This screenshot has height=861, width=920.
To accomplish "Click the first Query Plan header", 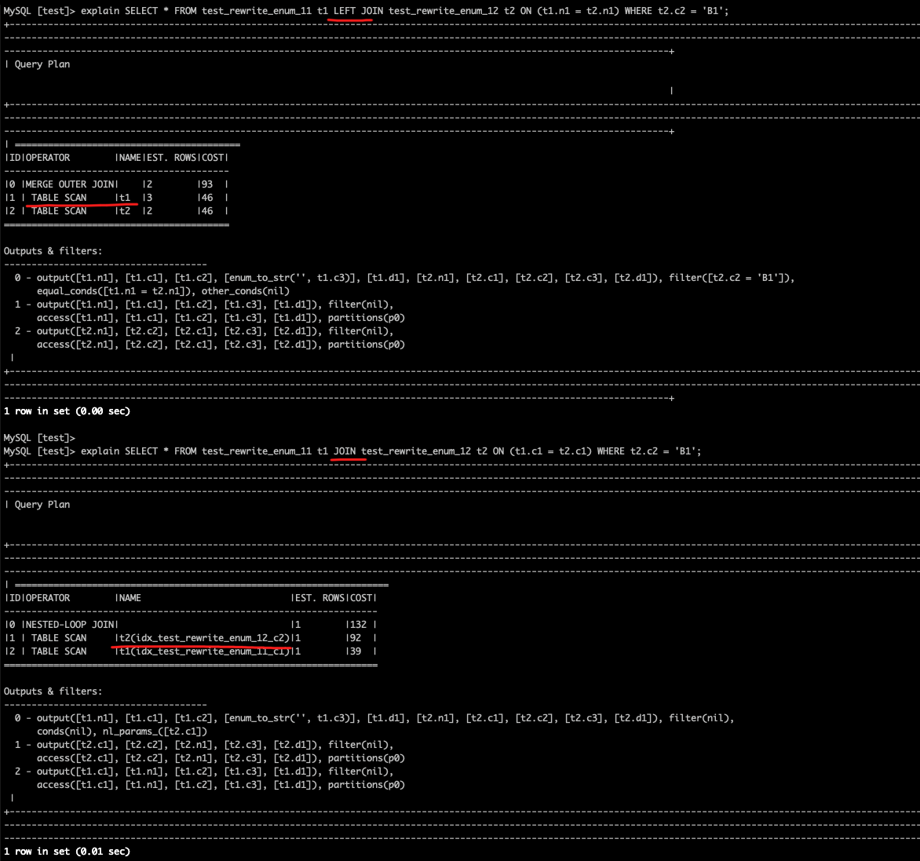I will 42,64.
